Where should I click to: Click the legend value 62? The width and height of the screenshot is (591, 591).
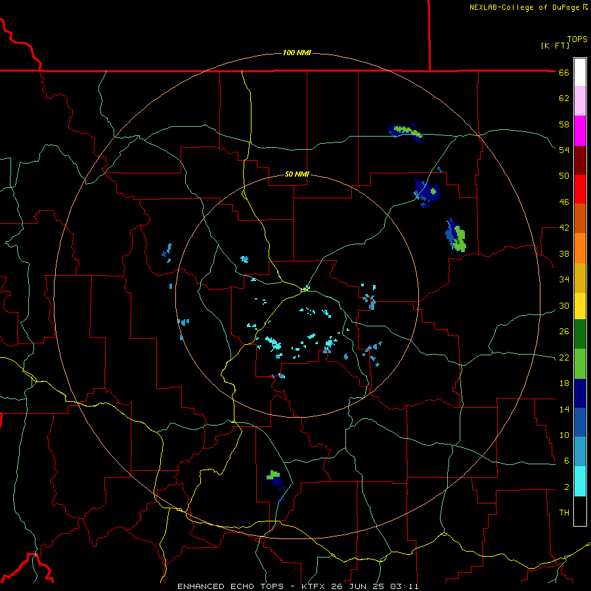coord(564,98)
